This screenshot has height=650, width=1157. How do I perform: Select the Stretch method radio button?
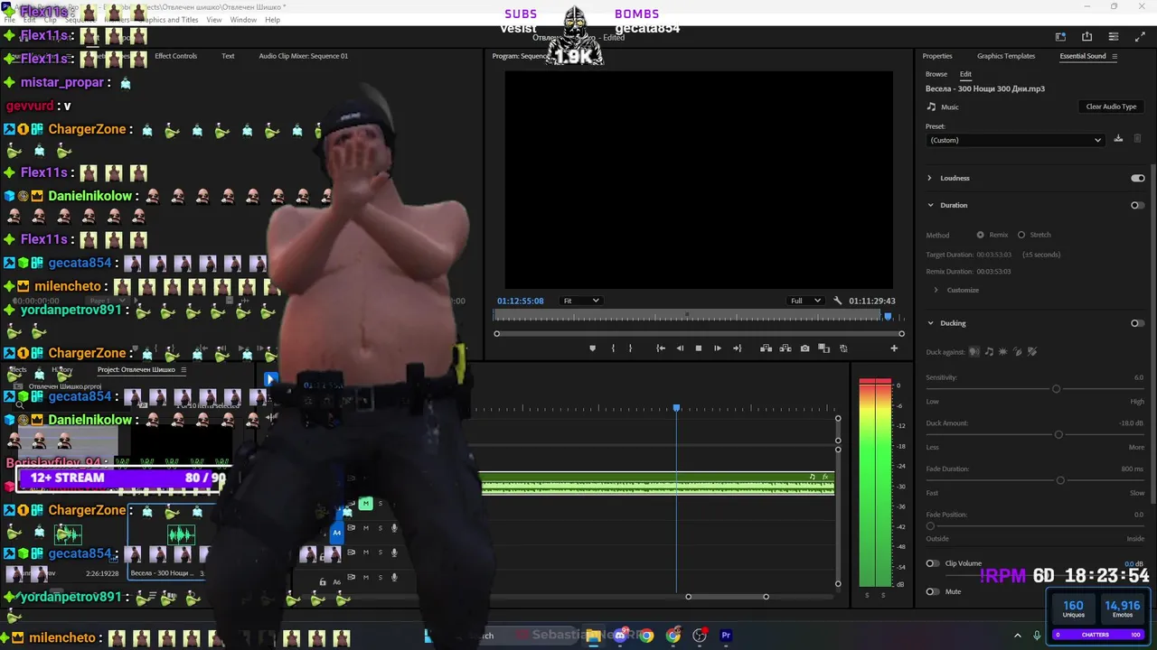pyautogui.click(x=1021, y=235)
